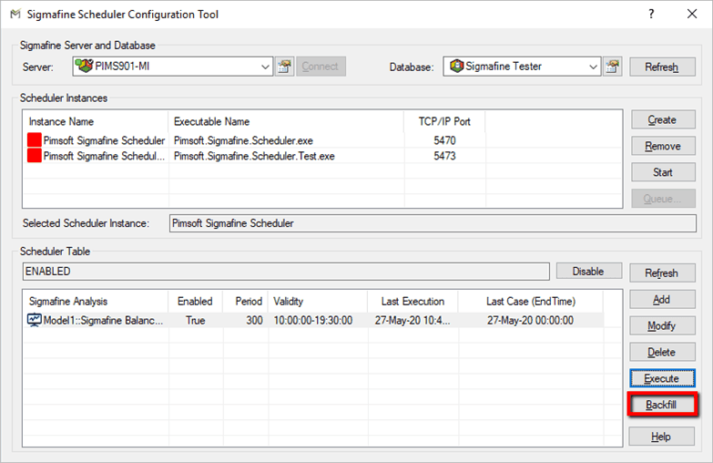The width and height of the screenshot is (713, 463).
Task: Select the truncated Pimsoft Sigmafine Schedul... instance
Action: coord(104,156)
